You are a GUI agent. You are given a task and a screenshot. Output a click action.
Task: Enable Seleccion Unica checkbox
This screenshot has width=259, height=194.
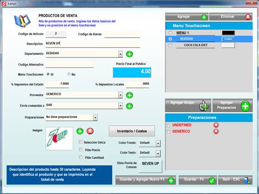[80, 142]
